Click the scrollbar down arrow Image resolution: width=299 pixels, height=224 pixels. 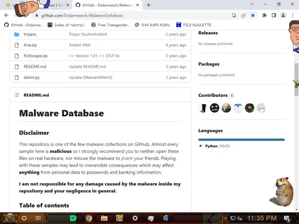[297, 210]
